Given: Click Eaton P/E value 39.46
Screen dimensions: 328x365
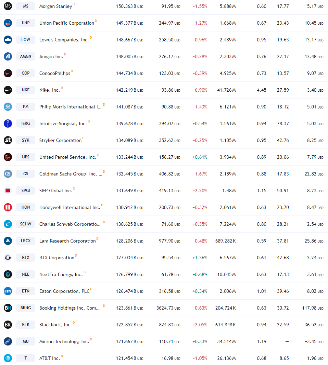Looking at the screenshot, I should (283, 291).
